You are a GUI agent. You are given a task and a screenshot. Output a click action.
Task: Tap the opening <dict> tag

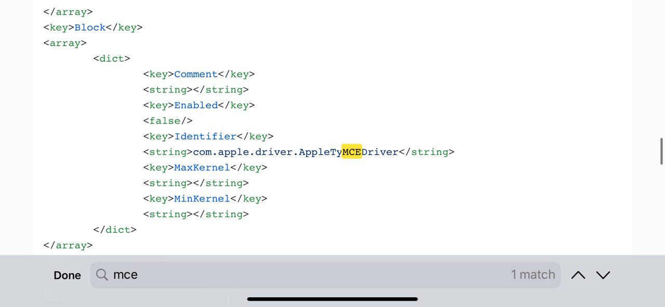(112, 59)
